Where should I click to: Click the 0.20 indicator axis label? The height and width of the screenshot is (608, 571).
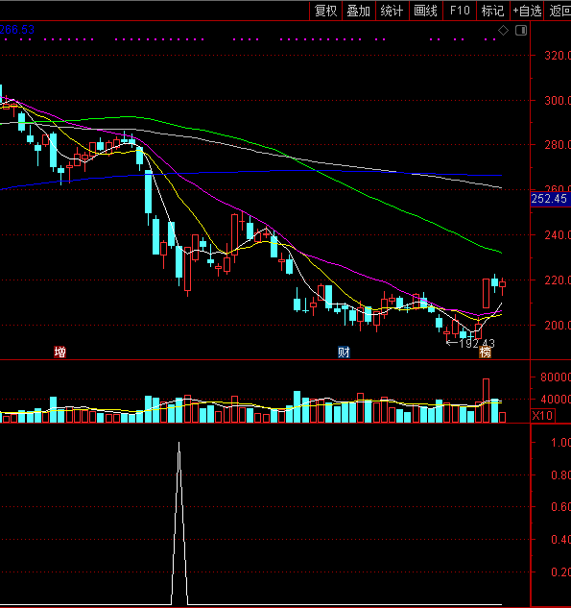tap(560, 572)
